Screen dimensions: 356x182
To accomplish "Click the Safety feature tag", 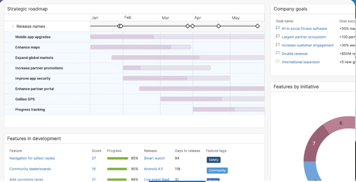I will [x=214, y=160].
